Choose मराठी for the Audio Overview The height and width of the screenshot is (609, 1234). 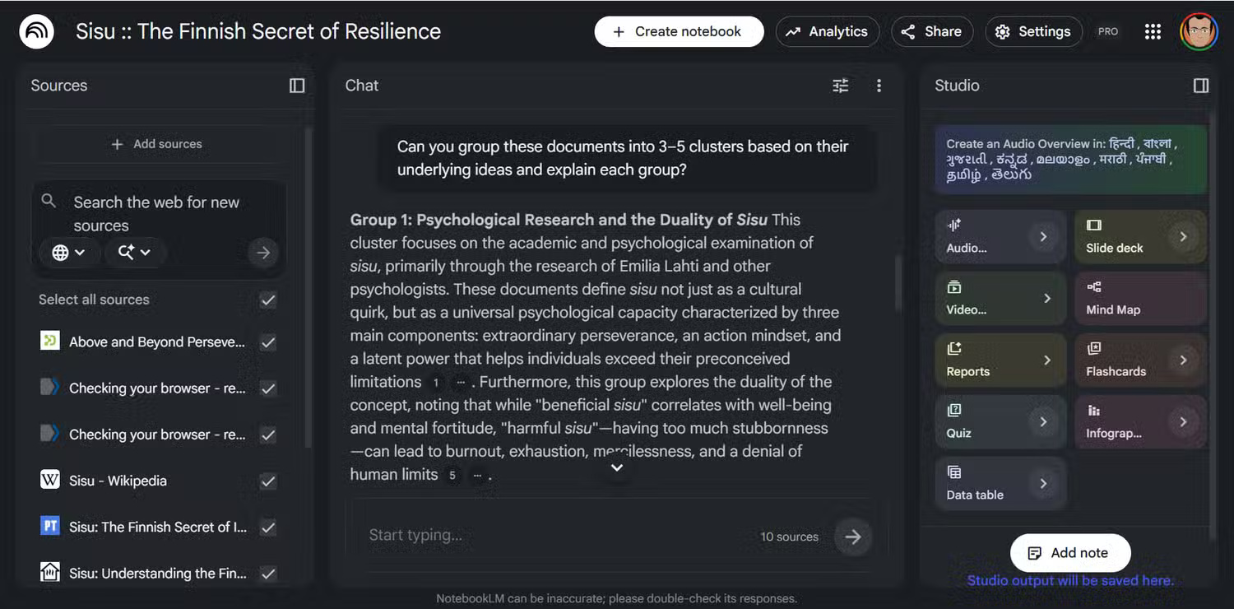click(x=1113, y=159)
